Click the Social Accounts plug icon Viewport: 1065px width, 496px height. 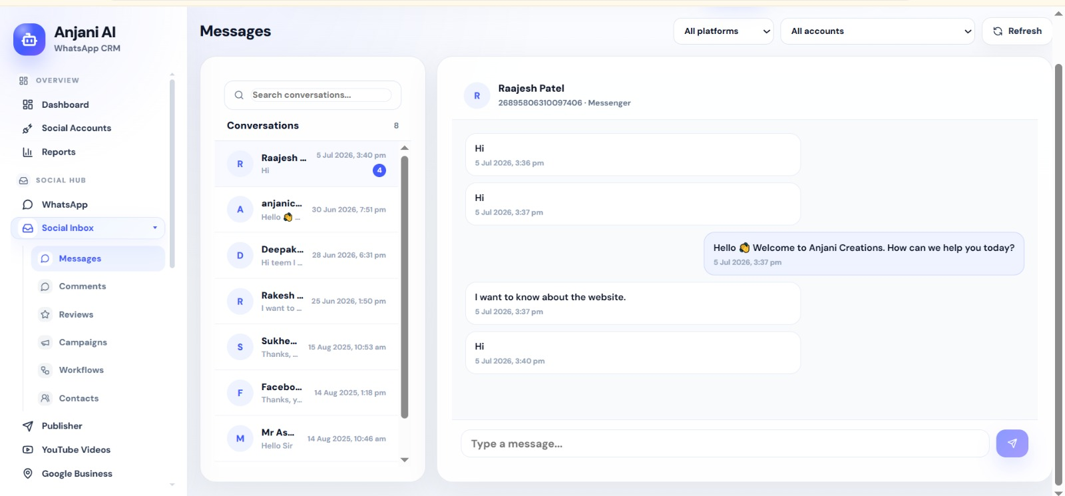click(27, 128)
